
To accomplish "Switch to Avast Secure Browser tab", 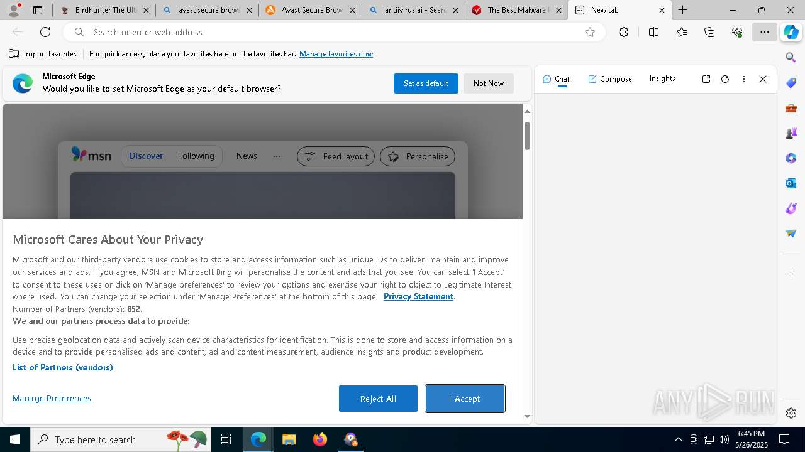I will click(310, 10).
